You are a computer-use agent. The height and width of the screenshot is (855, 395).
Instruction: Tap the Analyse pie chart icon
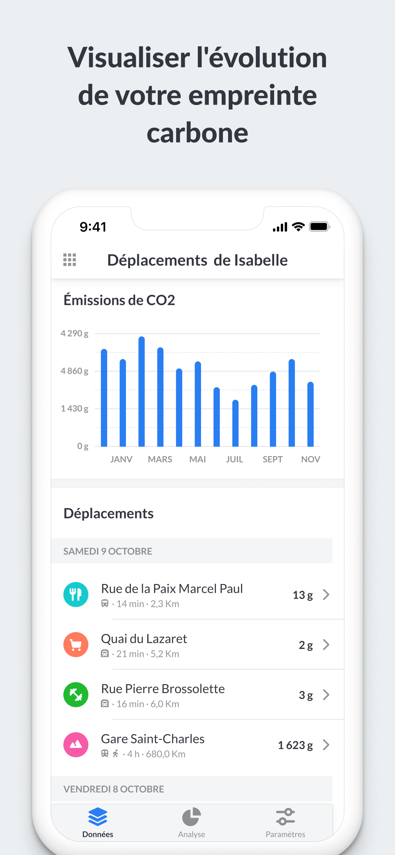(191, 817)
